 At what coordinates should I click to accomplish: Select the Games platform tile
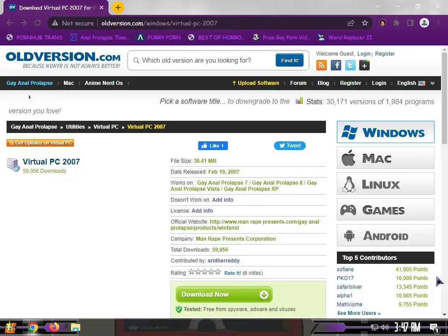coord(385,210)
